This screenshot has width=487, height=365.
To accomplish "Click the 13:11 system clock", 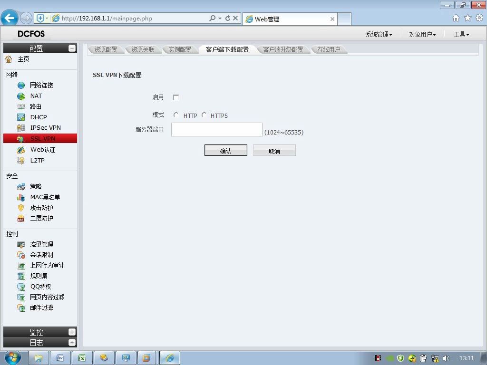I will pyautogui.click(x=467, y=358).
